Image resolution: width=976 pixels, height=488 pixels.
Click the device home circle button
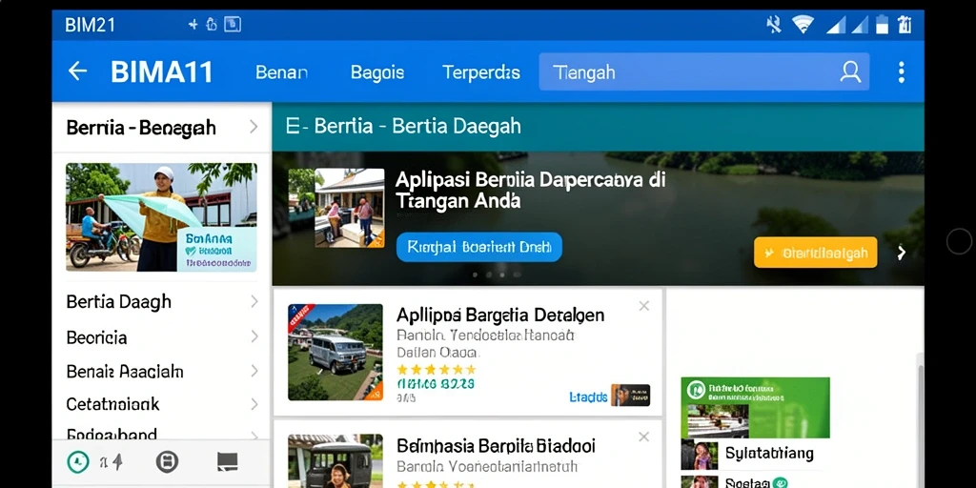pos(959,241)
